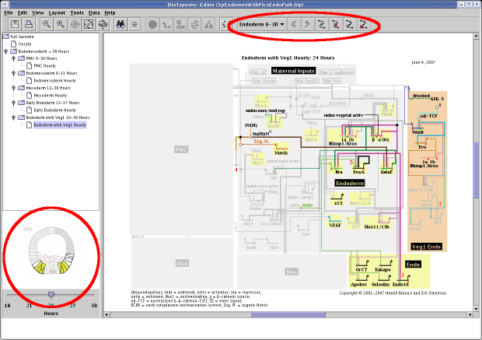Click the Save file toolbar icon

(15, 25)
